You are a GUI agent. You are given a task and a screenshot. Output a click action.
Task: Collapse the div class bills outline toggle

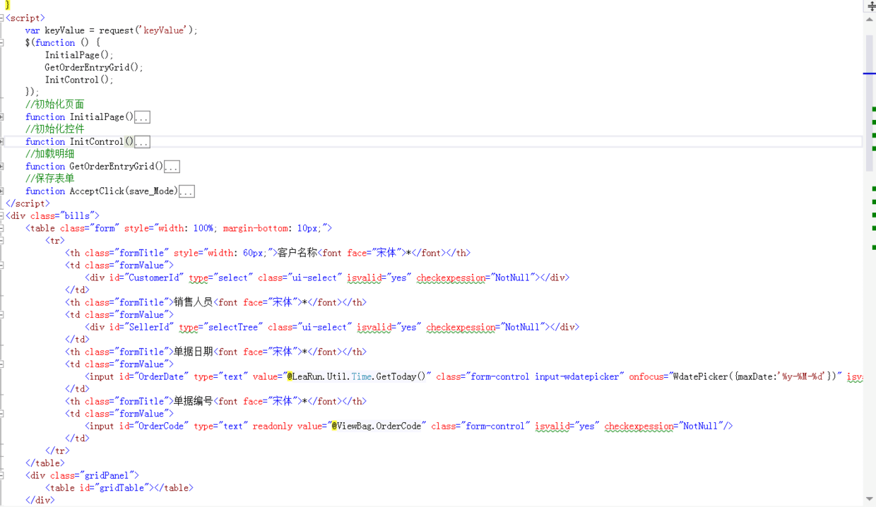pyautogui.click(x=2, y=215)
